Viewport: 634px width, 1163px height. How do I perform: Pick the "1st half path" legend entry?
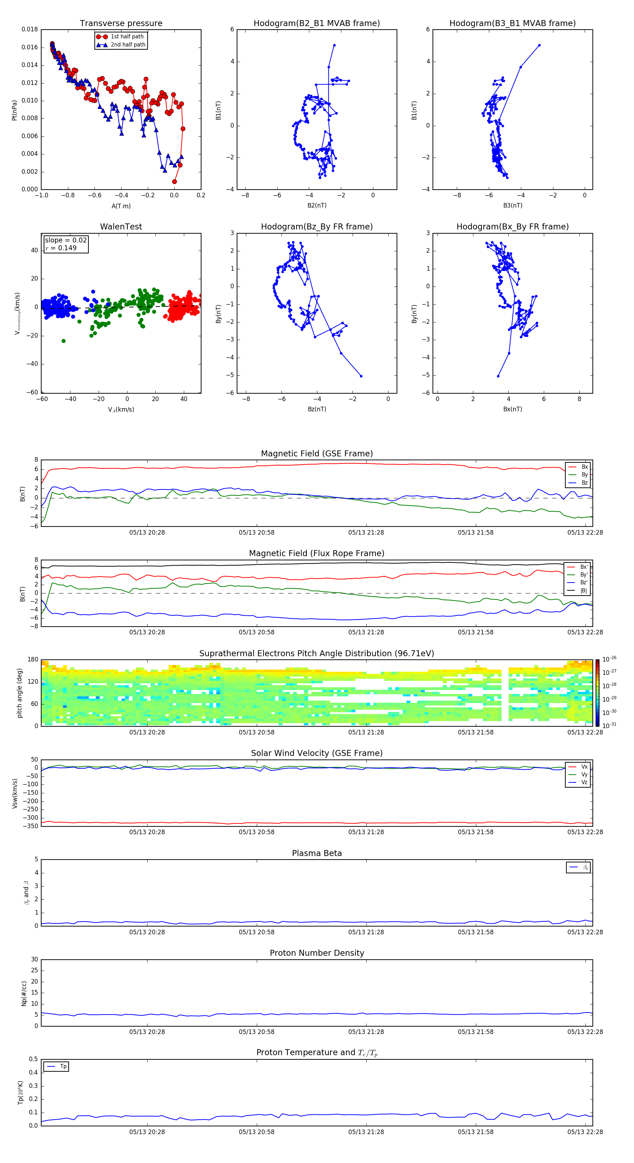click(121, 37)
